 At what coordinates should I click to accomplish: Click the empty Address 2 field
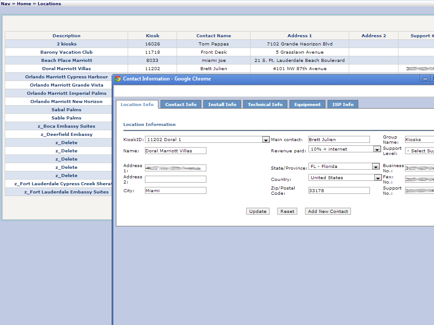point(176,179)
